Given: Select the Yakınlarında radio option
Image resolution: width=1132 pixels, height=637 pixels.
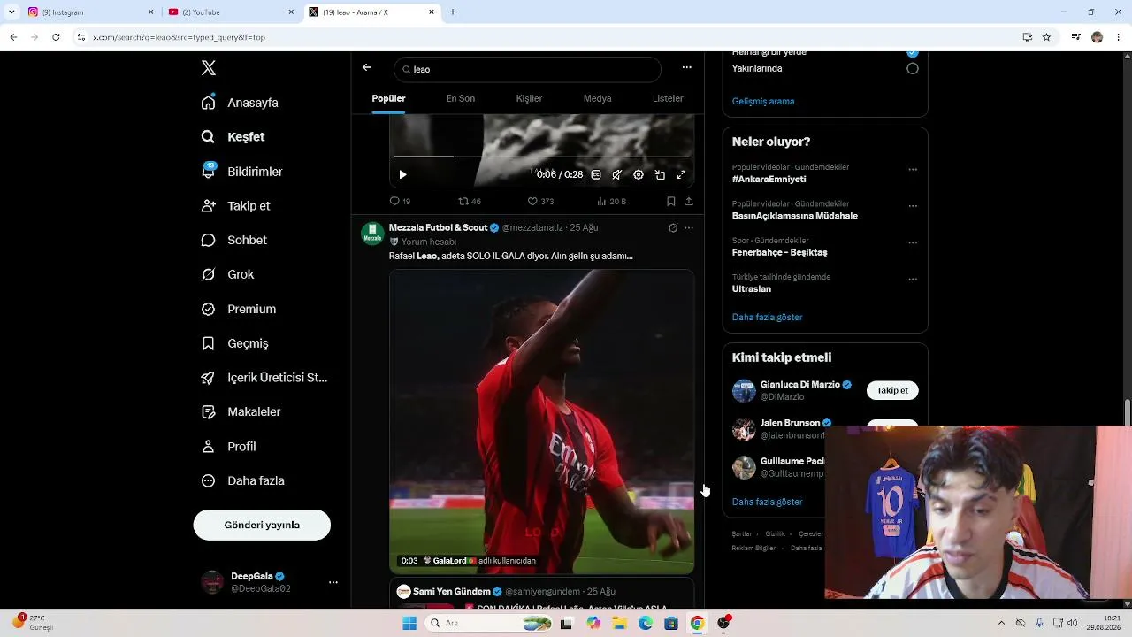Looking at the screenshot, I should tap(913, 69).
